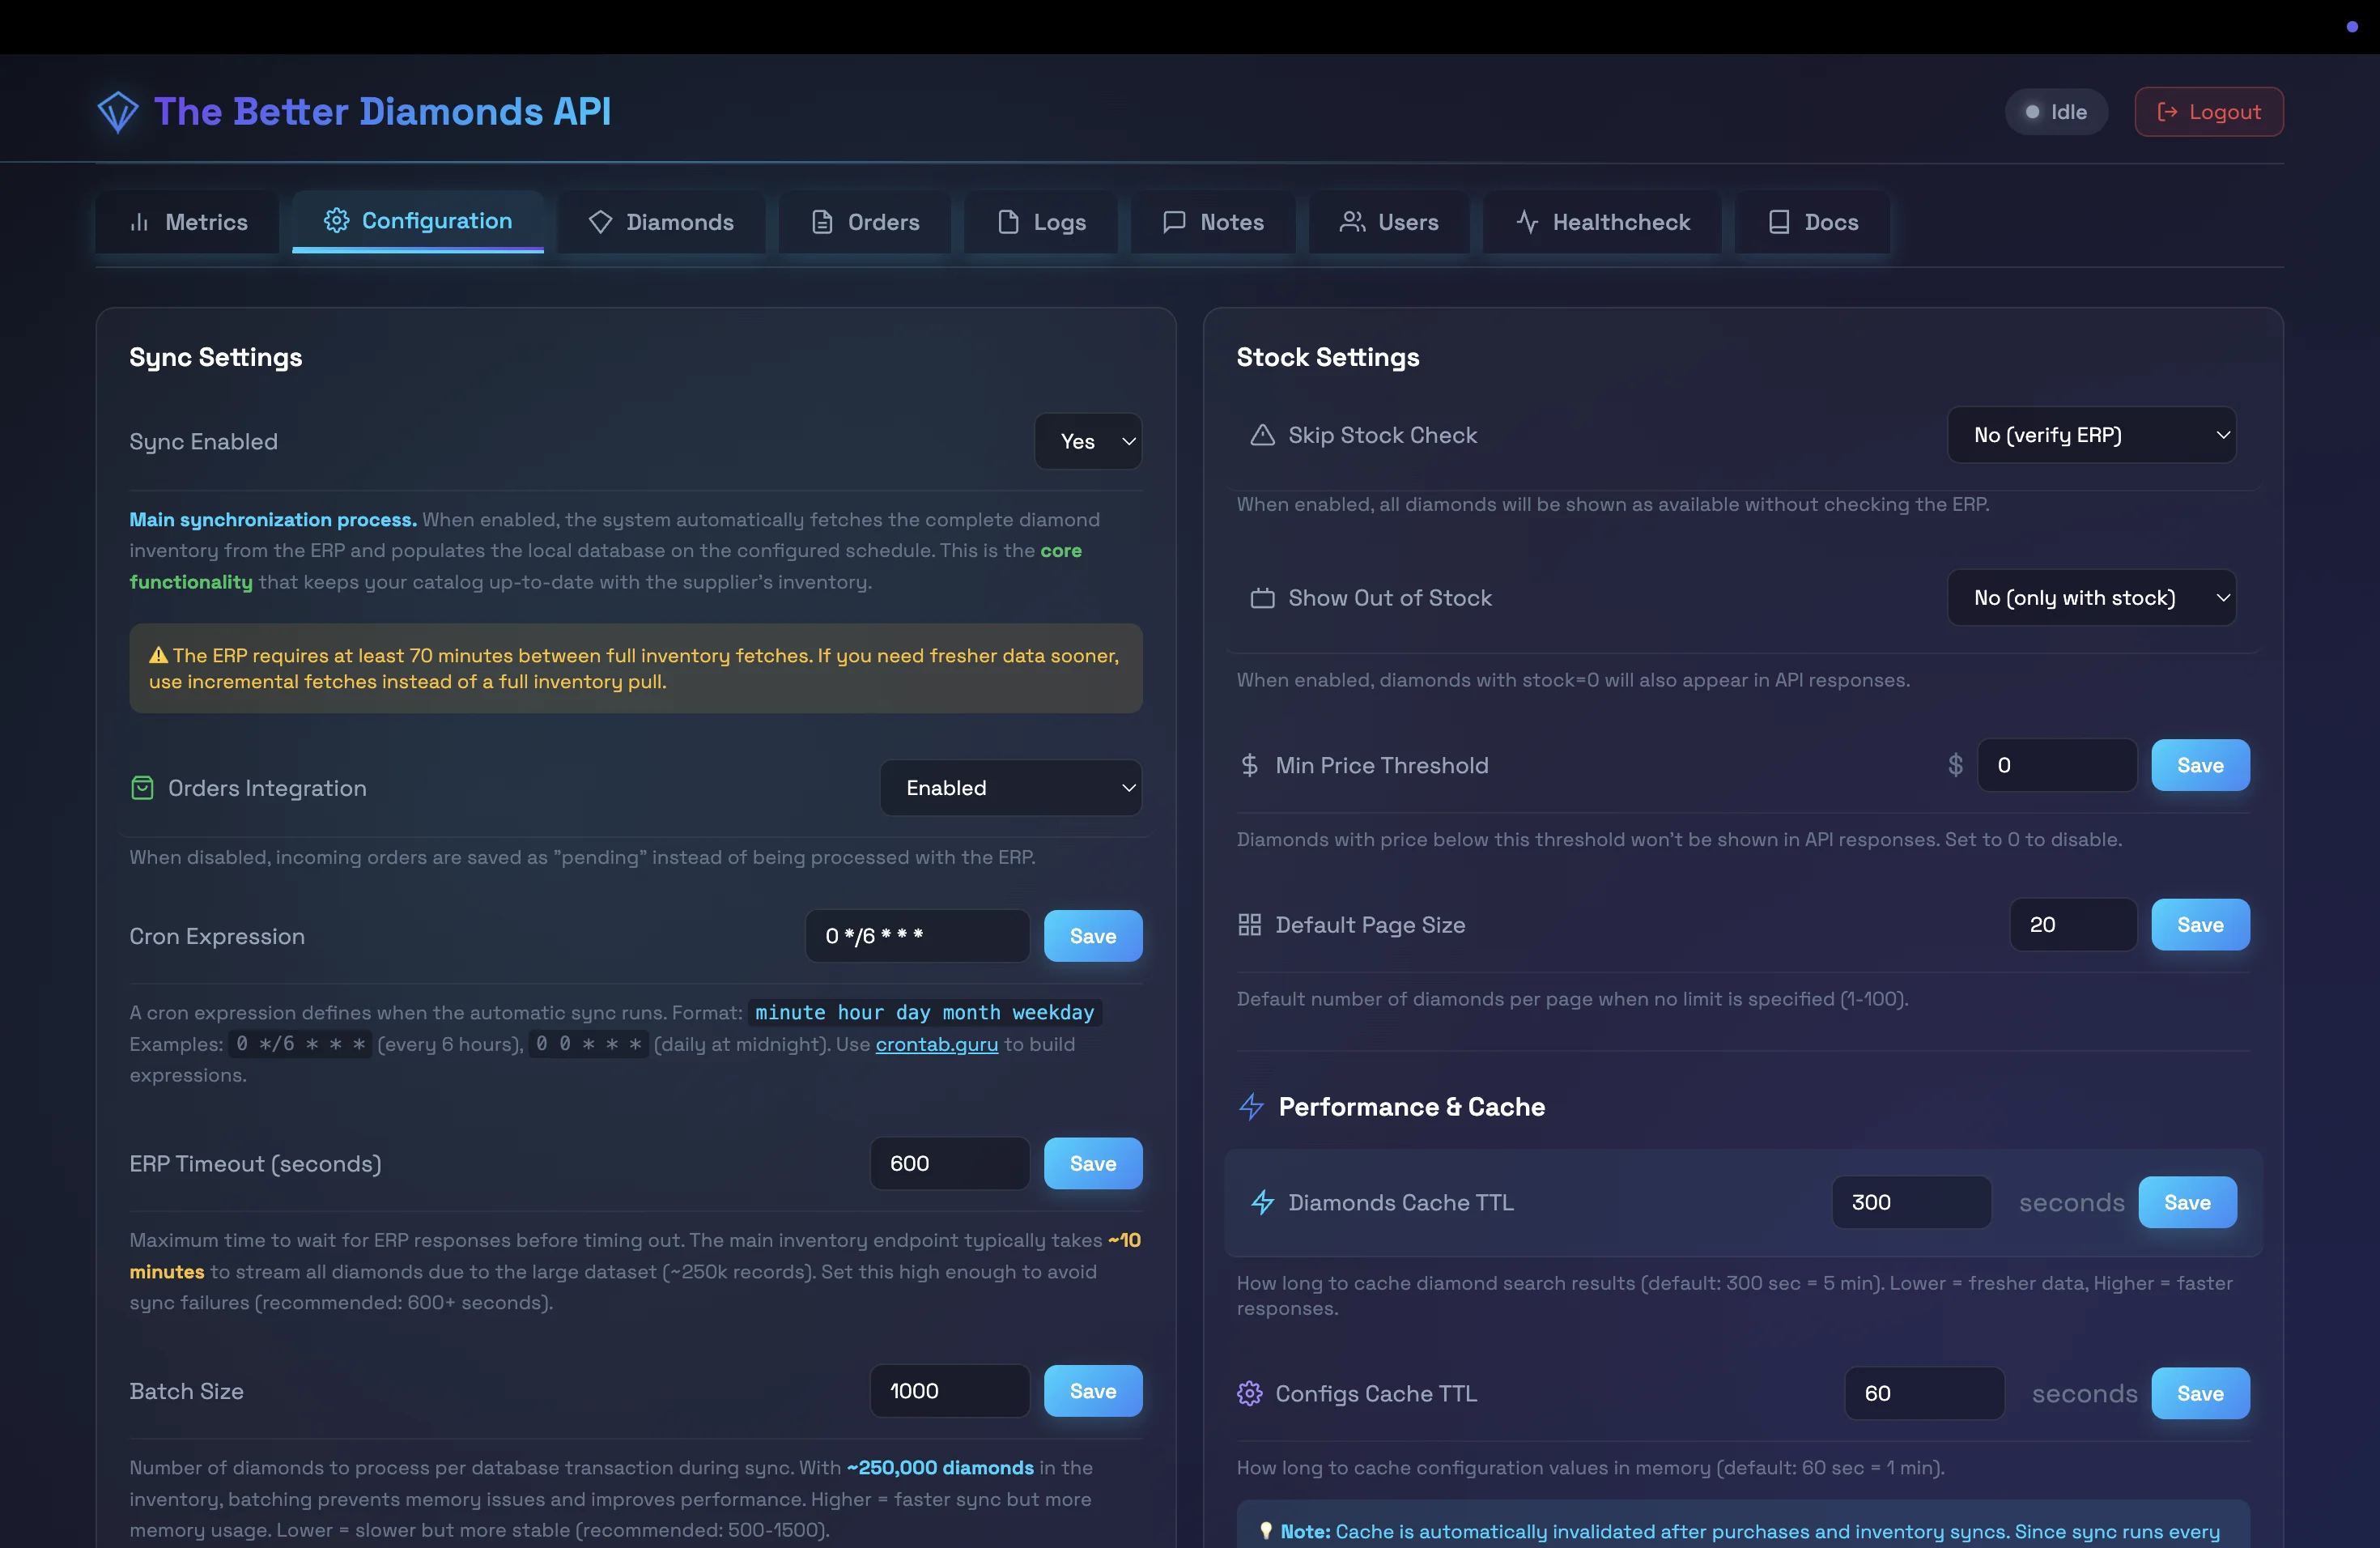The image size is (2380, 1548).
Task: Save the Diamonds Cache TTL
Action: tap(2187, 1202)
